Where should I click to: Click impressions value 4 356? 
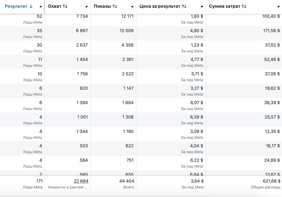[128, 45]
